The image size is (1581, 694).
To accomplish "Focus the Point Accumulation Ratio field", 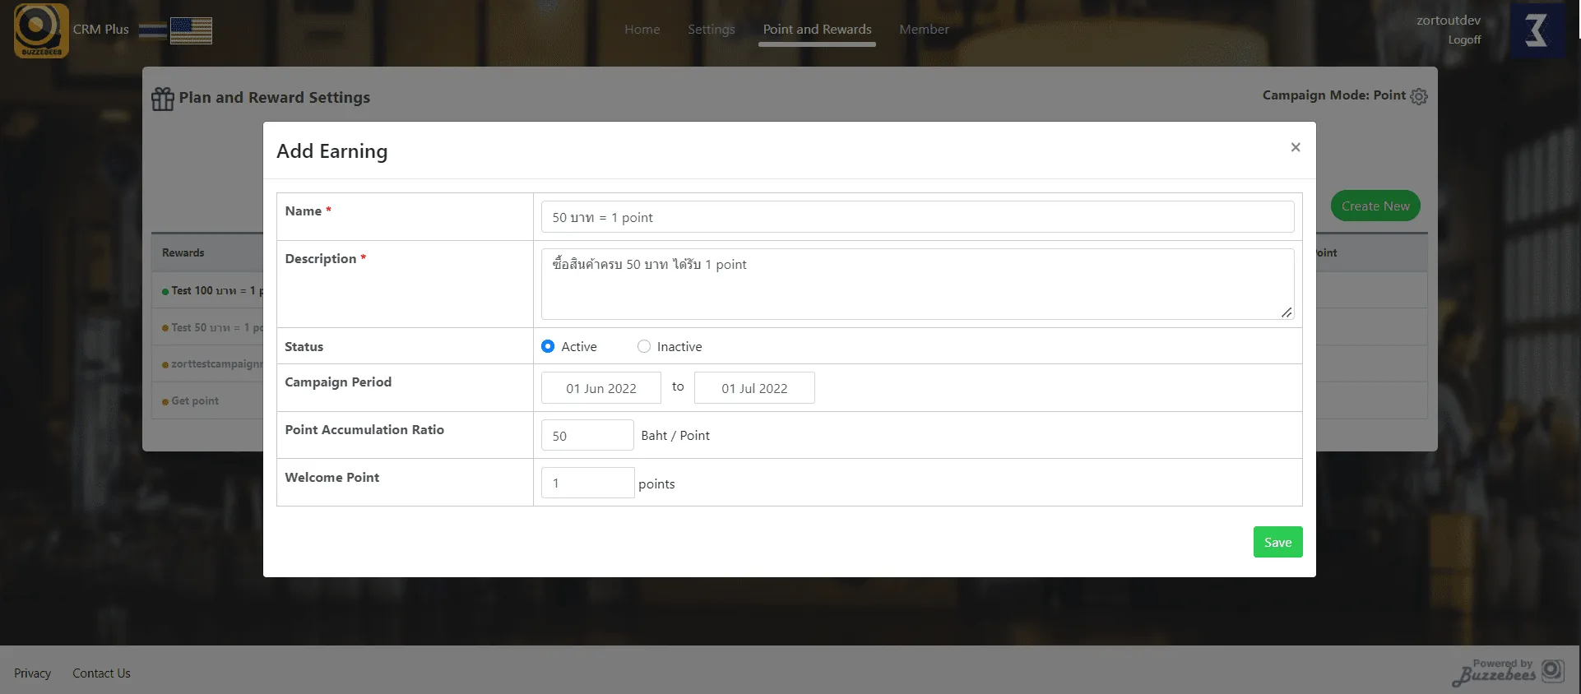I will tap(587, 436).
